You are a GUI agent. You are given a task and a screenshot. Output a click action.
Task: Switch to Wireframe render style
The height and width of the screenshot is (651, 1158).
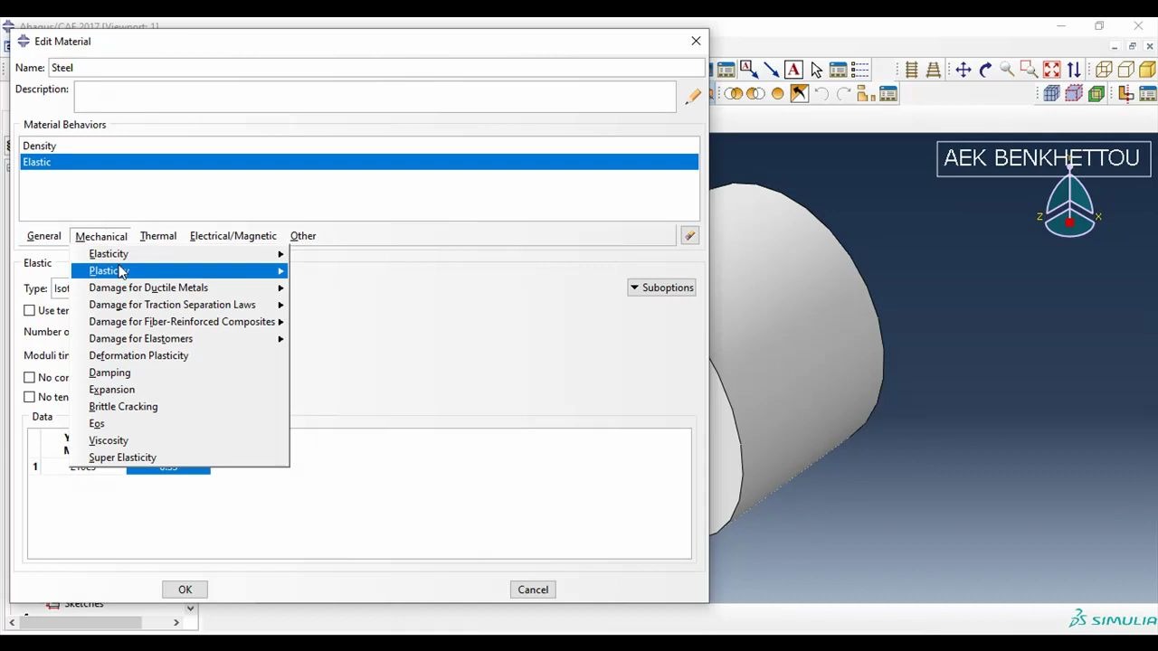click(1104, 70)
